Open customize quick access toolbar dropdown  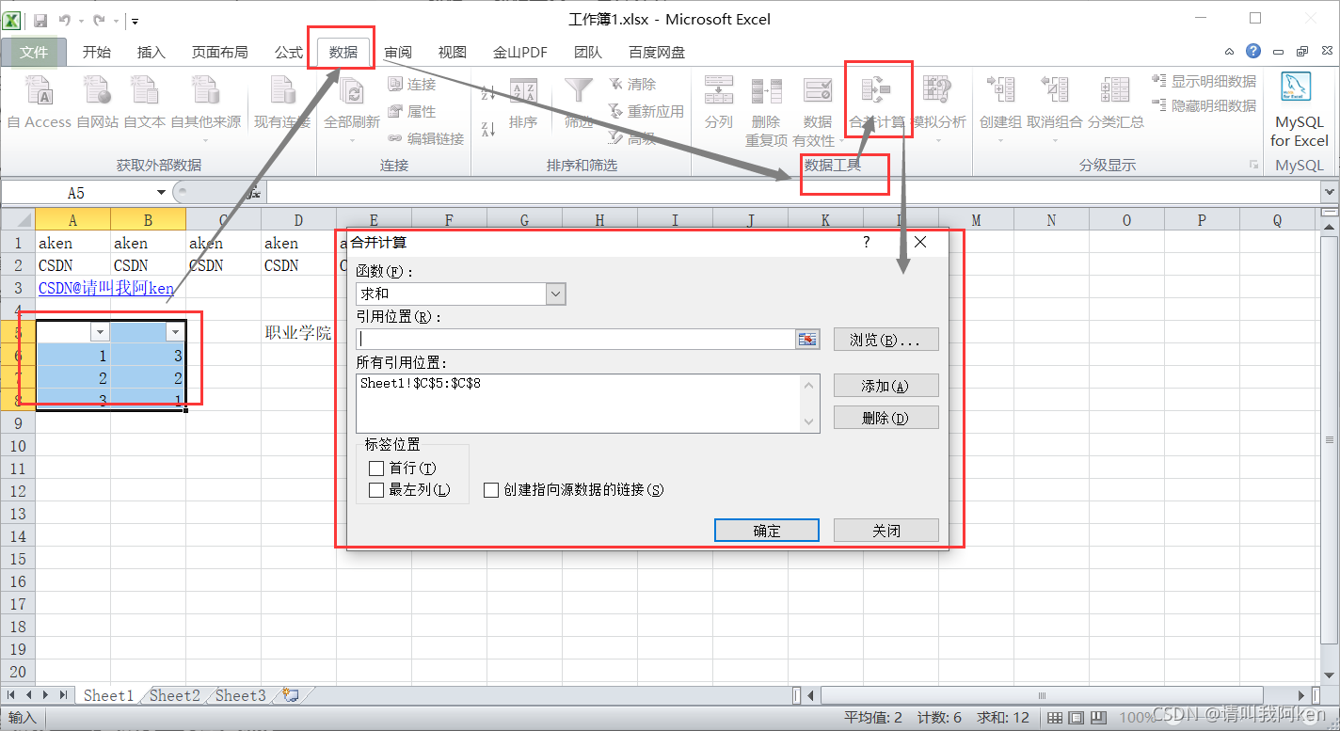pyautogui.click(x=136, y=21)
